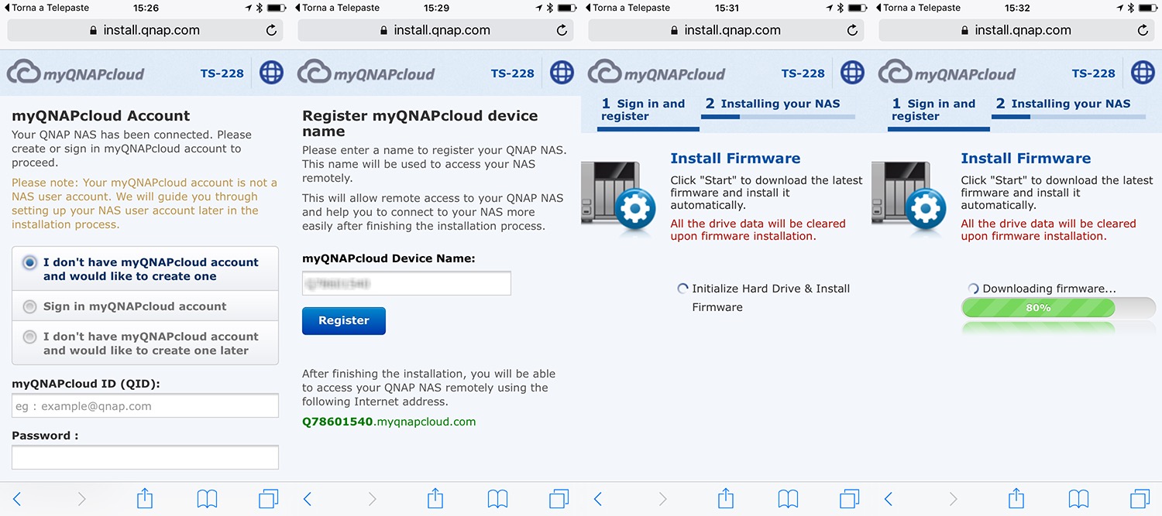Tap install.qnap.com address bar at 15:26

(145, 31)
